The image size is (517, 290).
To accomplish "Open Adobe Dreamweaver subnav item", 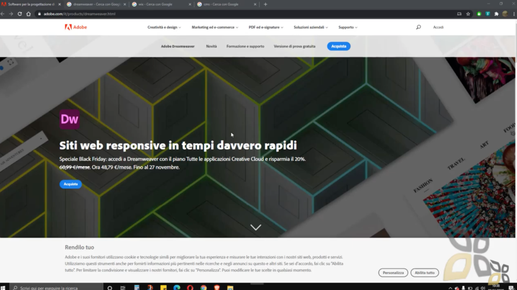I will click(178, 46).
